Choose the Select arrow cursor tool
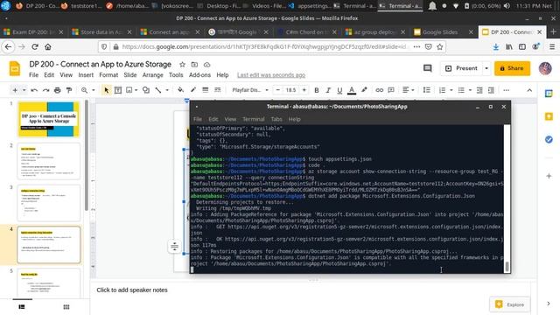The height and width of the screenshot is (315, 560). coord(107,90)
